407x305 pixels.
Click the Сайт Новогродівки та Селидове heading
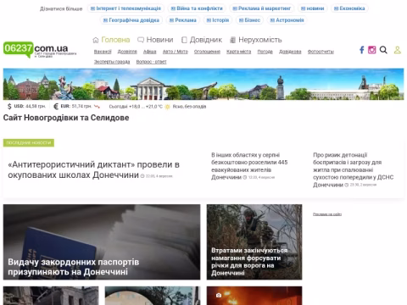point(66,118)
